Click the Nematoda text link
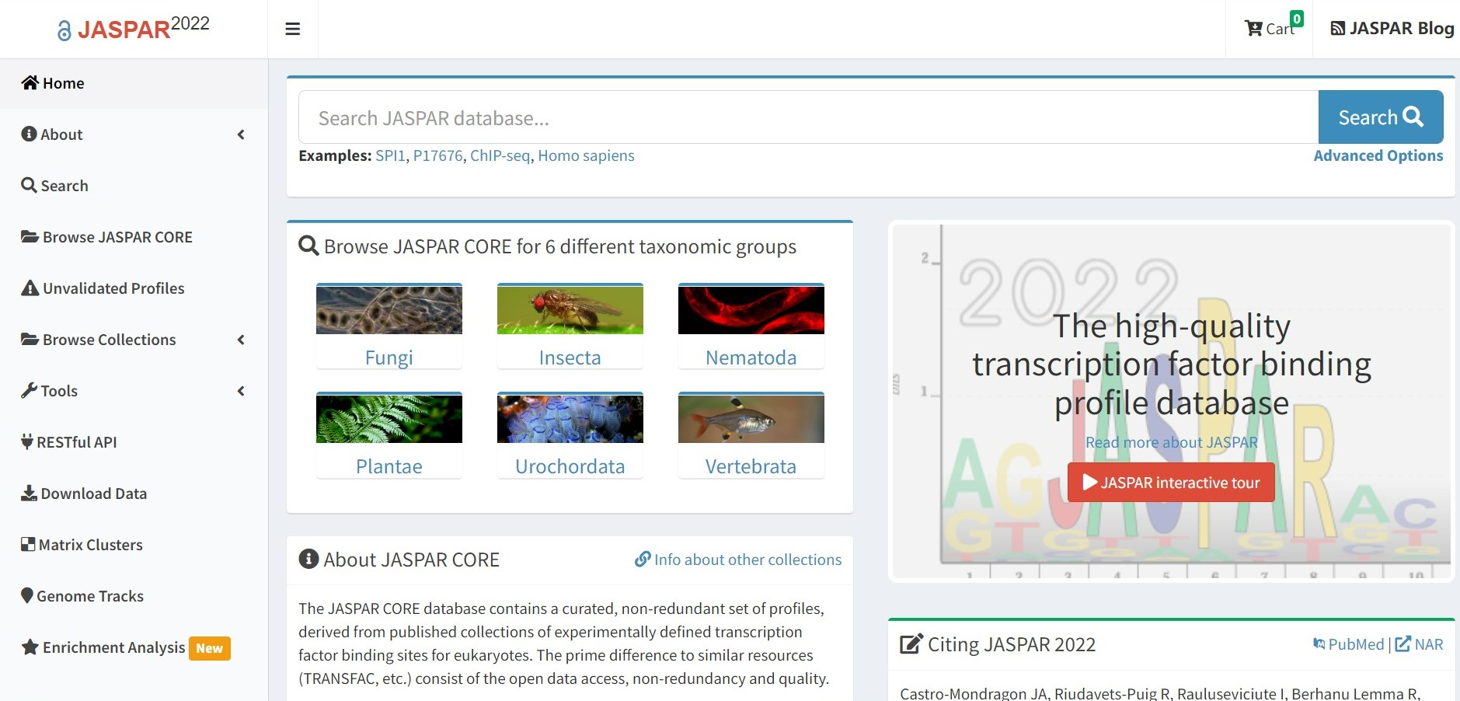This screenshot has height=701, width=1460. (x=751, y=357)
